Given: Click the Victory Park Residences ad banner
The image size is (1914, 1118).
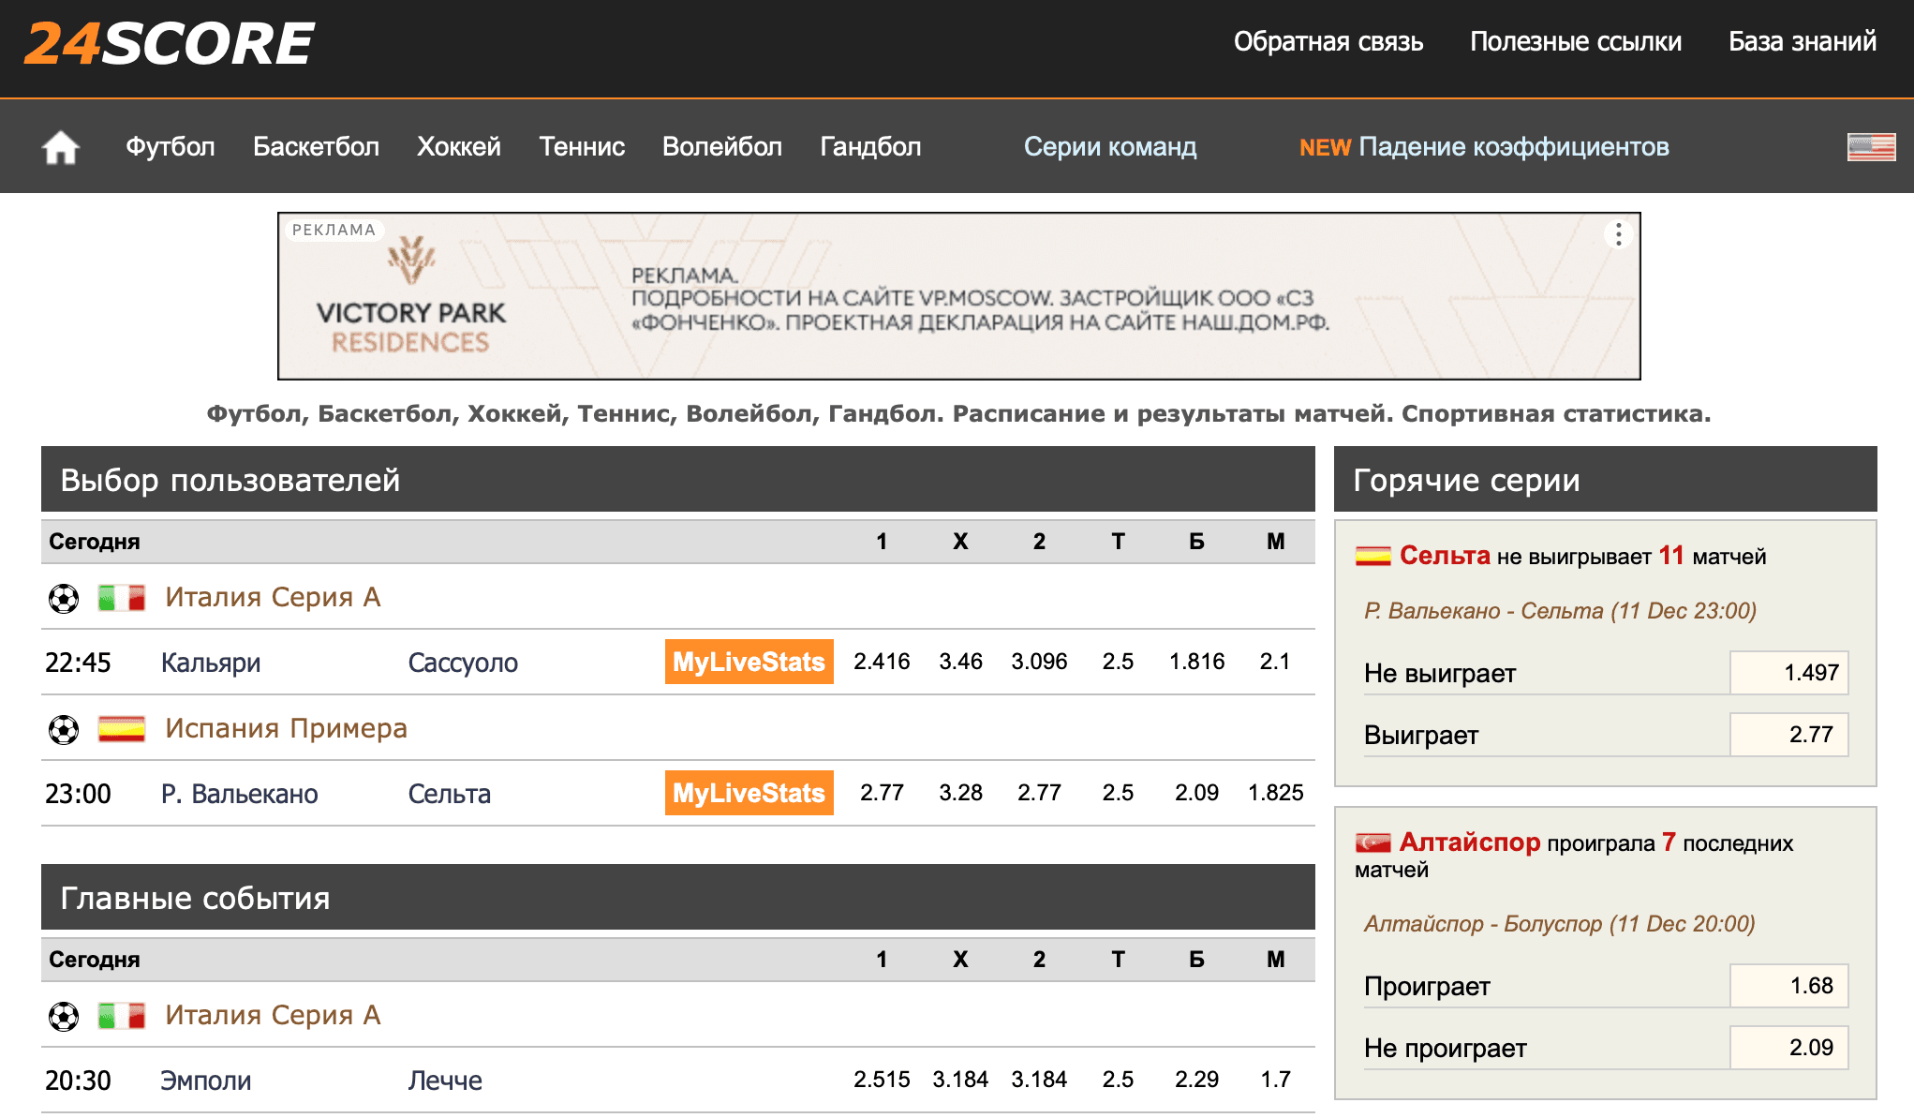Looking at the screenshot, I should click(x=957, y=297).
